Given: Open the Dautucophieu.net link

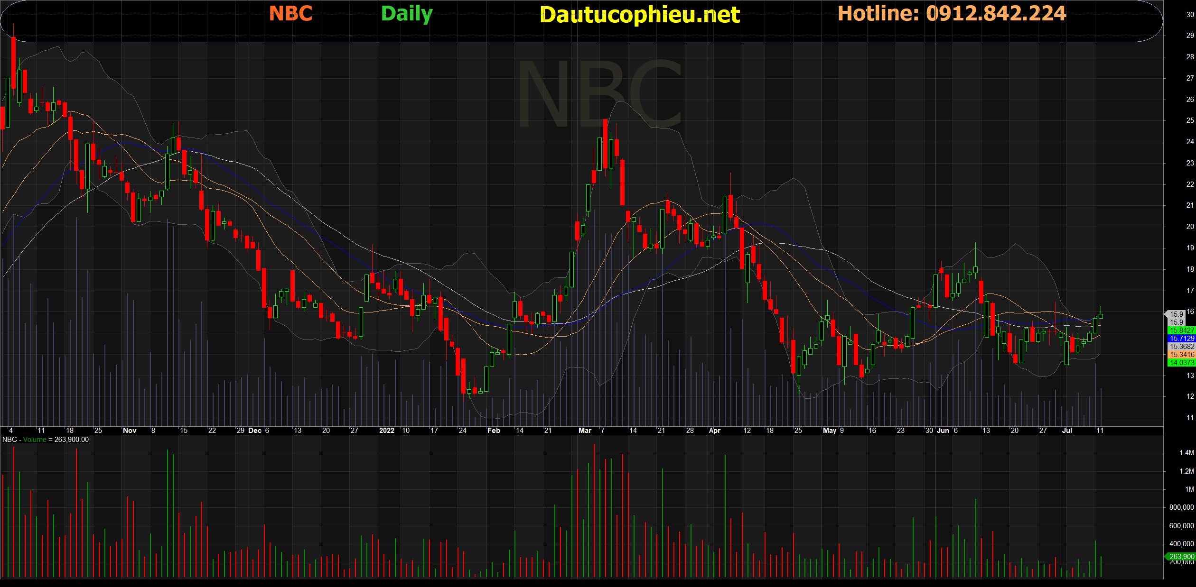Looking at the screenshot, I should click(640, 15).
